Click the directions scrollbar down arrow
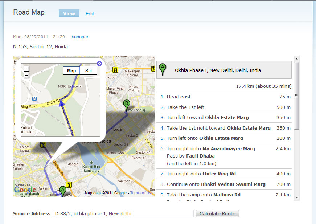The height and width of the screenshot is (224, 316). (297, 198)
